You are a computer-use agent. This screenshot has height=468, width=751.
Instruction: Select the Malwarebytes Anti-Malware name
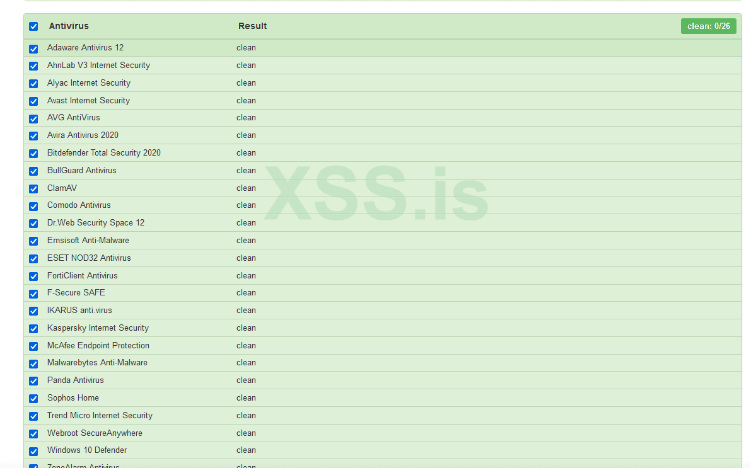click(96, 363)
